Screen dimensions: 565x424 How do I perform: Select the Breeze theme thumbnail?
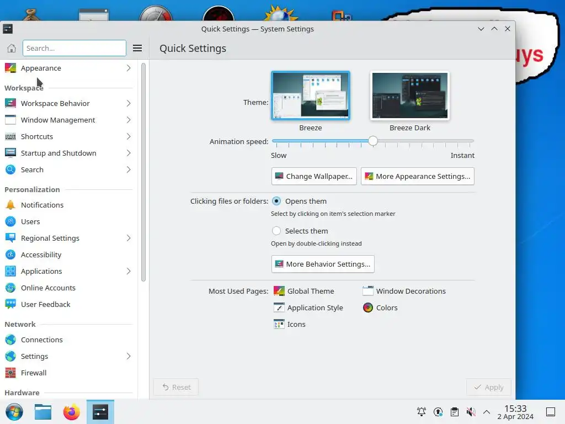(311, 95)
